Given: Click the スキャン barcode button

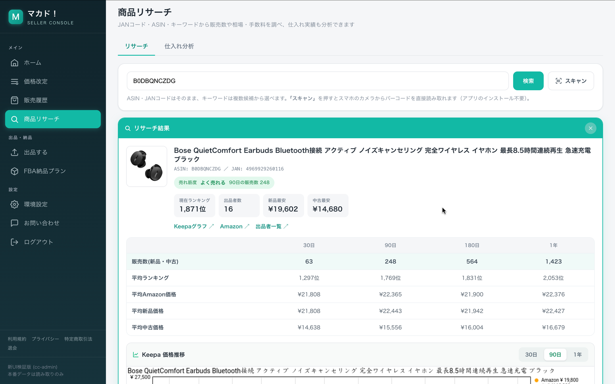Looking at the screenshot, I should tap(571, 81).
